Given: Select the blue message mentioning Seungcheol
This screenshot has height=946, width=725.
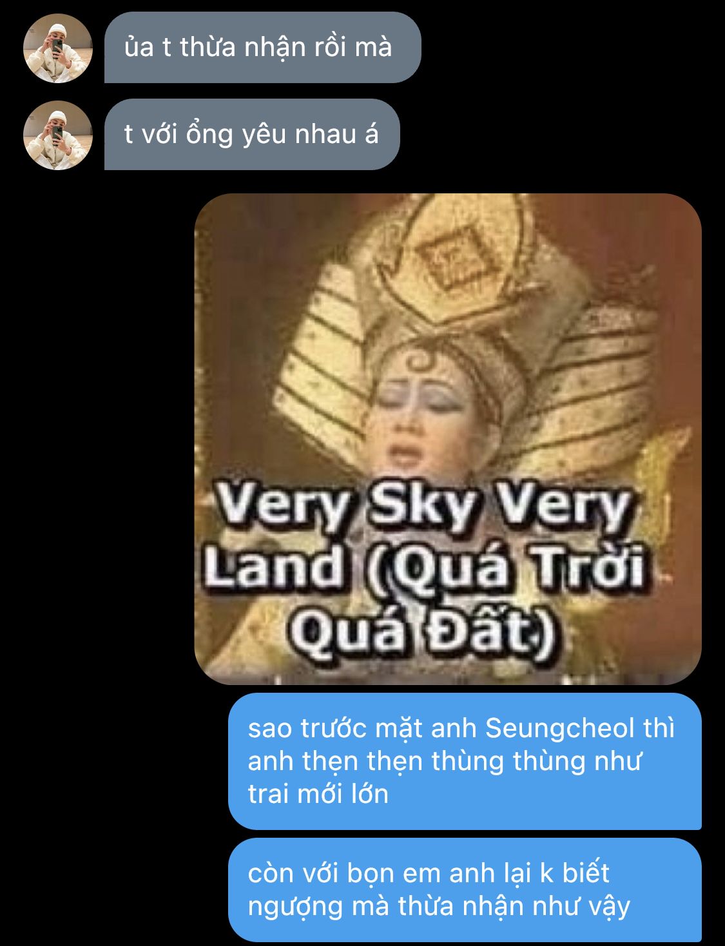Looking at the screenshot, I should tap(465, 761).
